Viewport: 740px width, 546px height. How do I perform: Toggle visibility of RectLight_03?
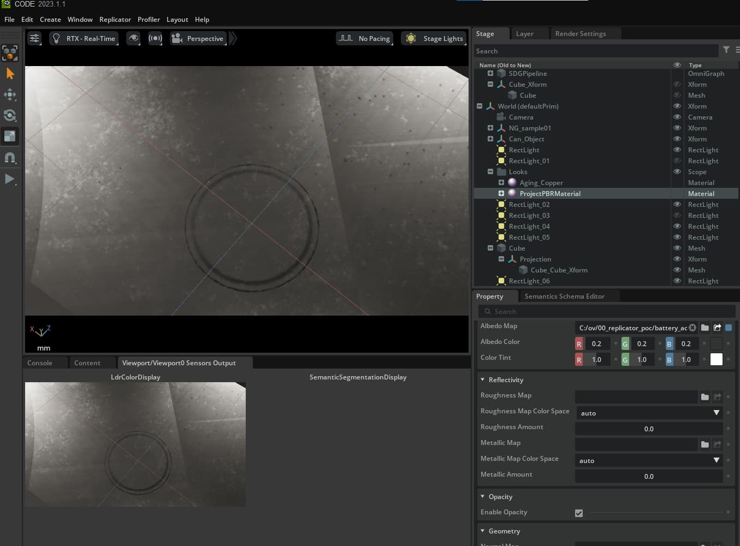click(x=677, y=215)
